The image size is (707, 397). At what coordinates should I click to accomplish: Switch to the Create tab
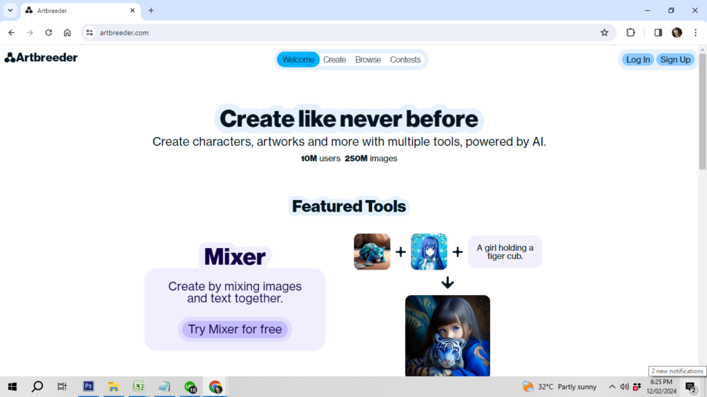click(335, 60)
